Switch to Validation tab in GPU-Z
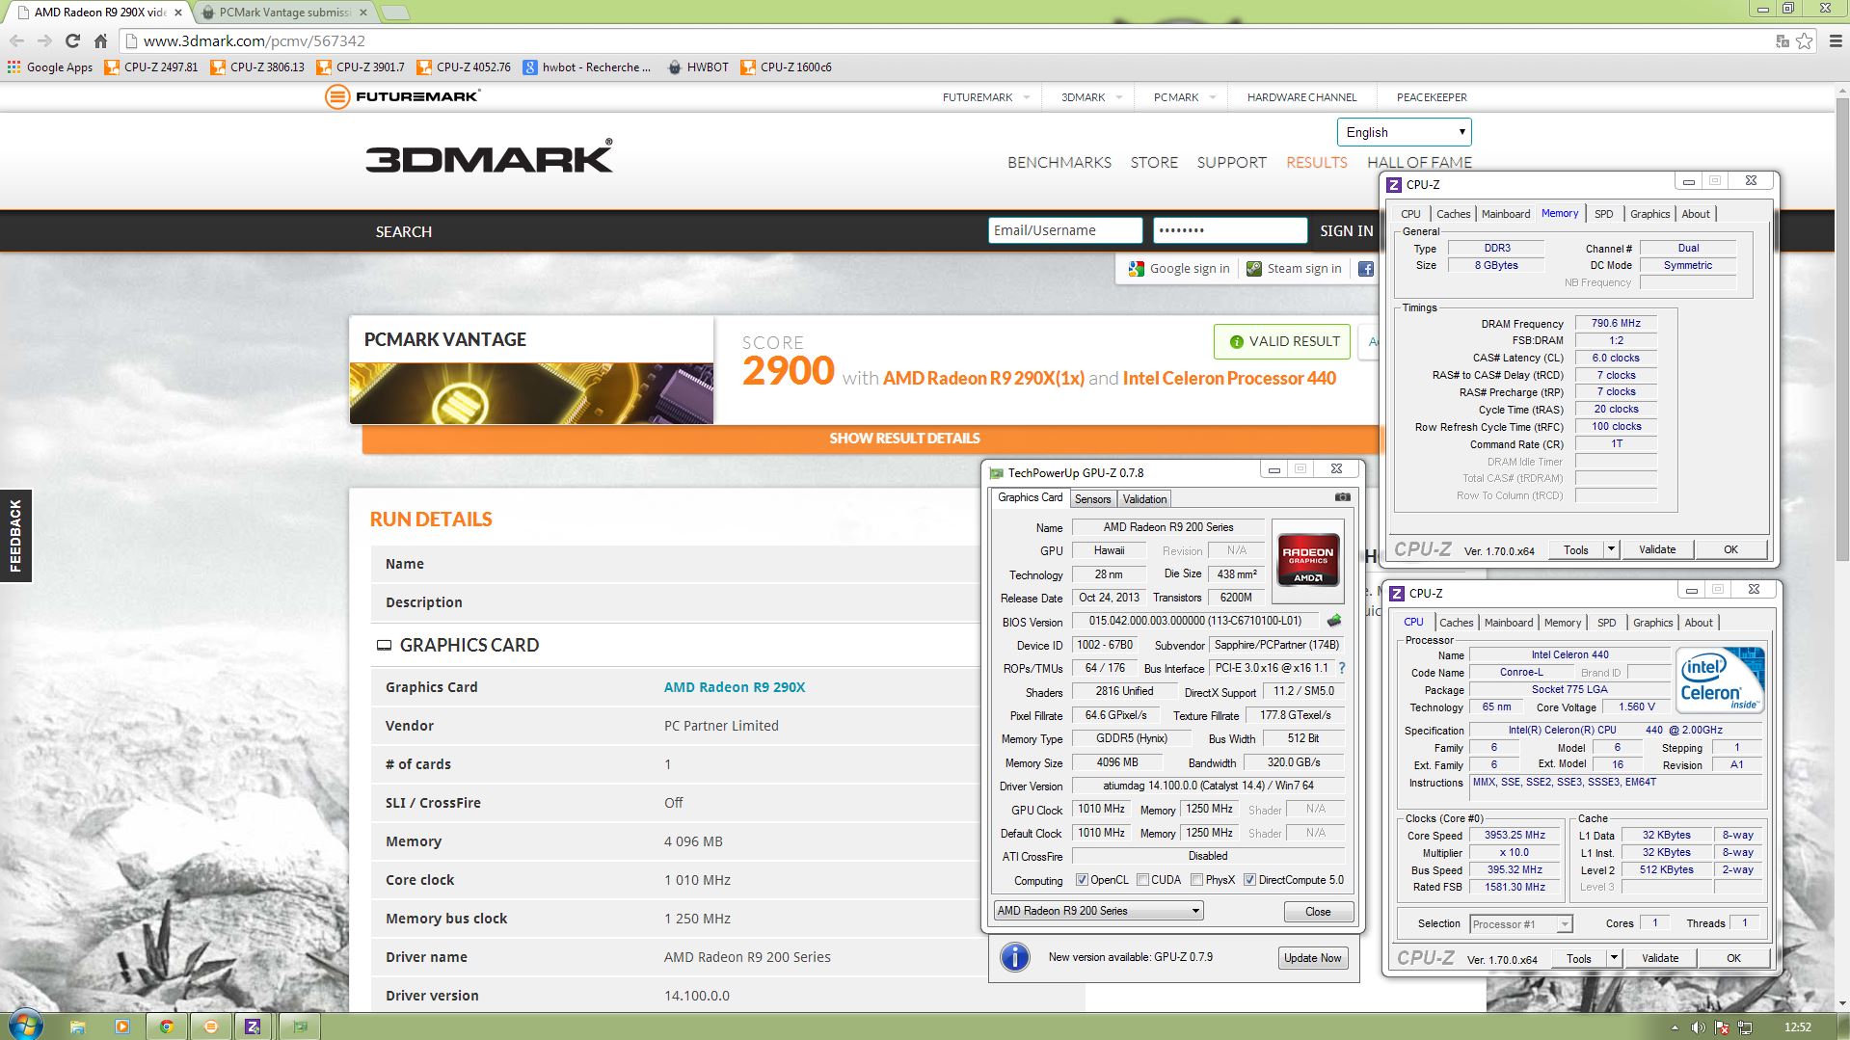 click(1144, 498)
